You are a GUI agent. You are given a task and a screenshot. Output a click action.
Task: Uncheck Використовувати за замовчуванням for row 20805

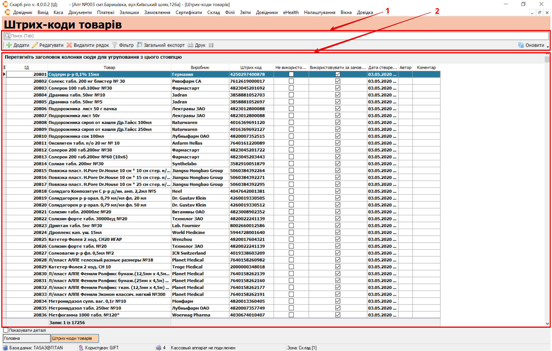[x=338, y=102]
